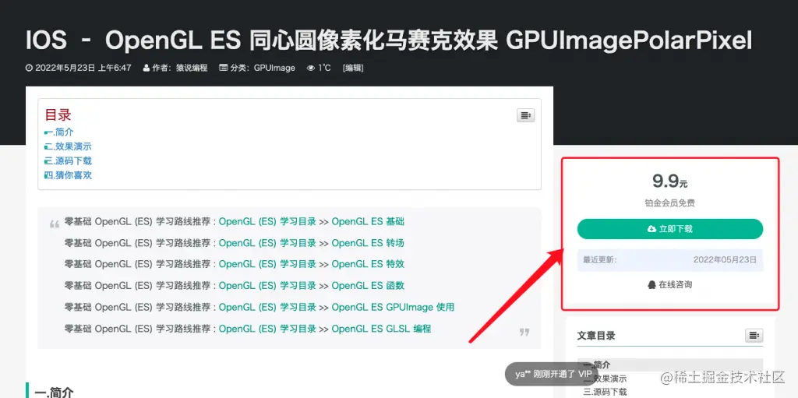Open OpenGL ES GPUImage 使用 link

tap(393, 307)
